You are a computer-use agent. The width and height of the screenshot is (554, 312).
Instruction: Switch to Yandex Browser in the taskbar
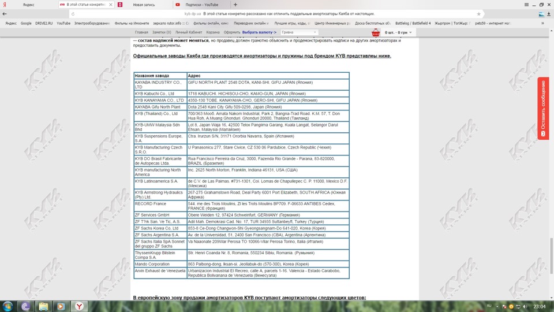(80, 306)
